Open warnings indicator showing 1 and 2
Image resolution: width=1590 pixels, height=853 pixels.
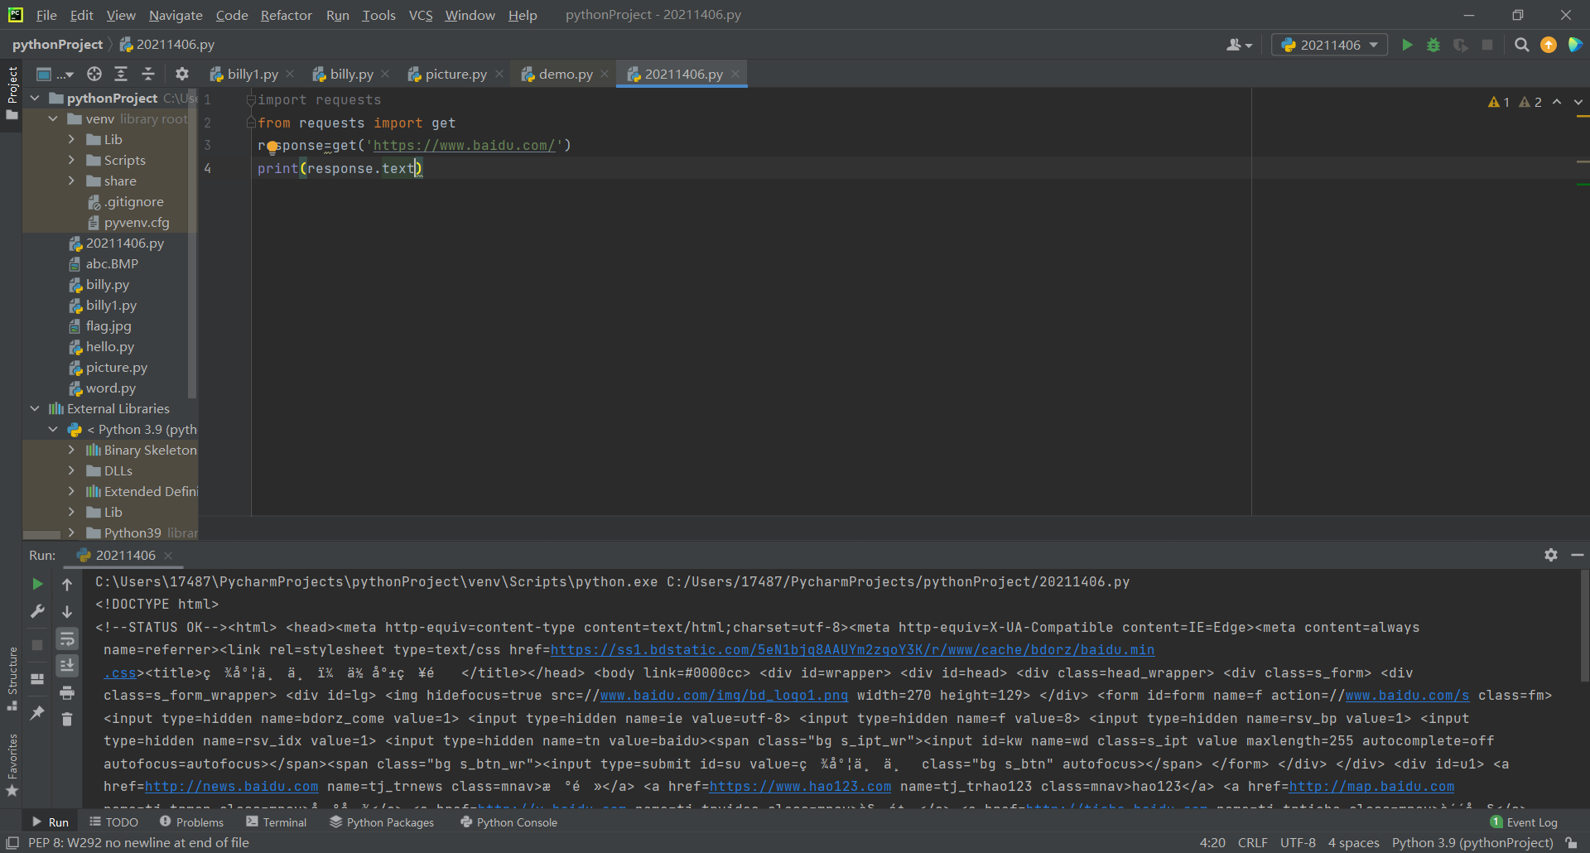tap(1515, 102)
